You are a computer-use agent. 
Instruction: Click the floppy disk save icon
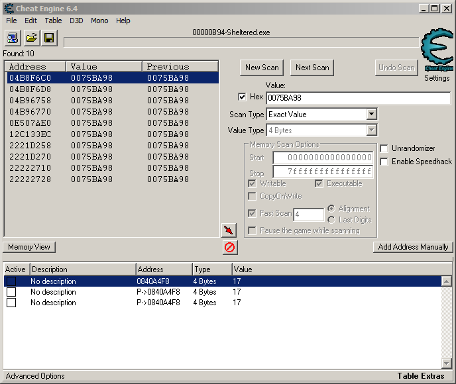click(49, 38)
